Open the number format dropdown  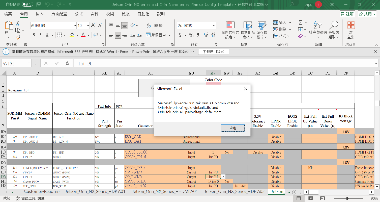[x=214, y=26]
